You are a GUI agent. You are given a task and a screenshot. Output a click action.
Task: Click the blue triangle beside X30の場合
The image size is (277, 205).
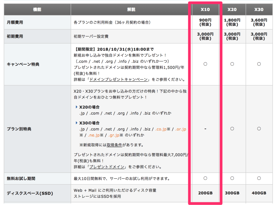[x=77, y=123]
